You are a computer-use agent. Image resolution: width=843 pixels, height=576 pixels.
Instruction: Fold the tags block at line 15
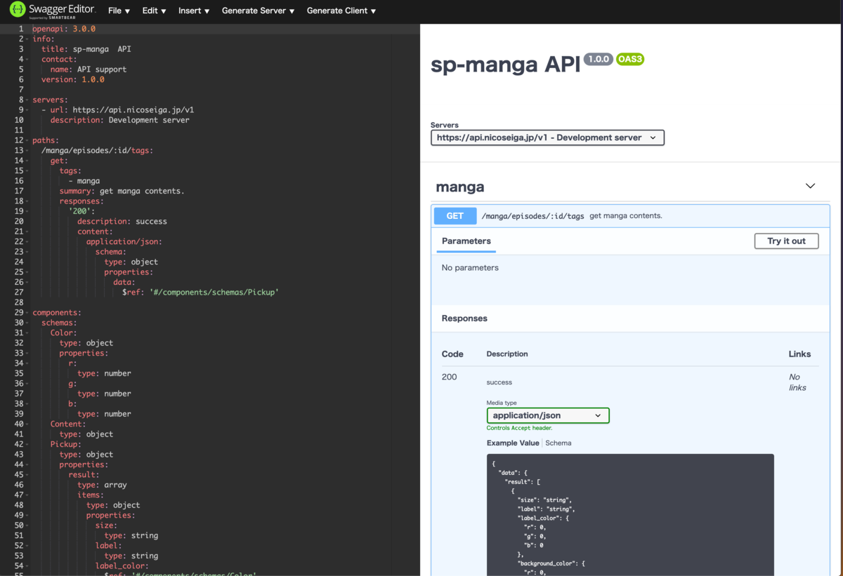pos(27,170)
